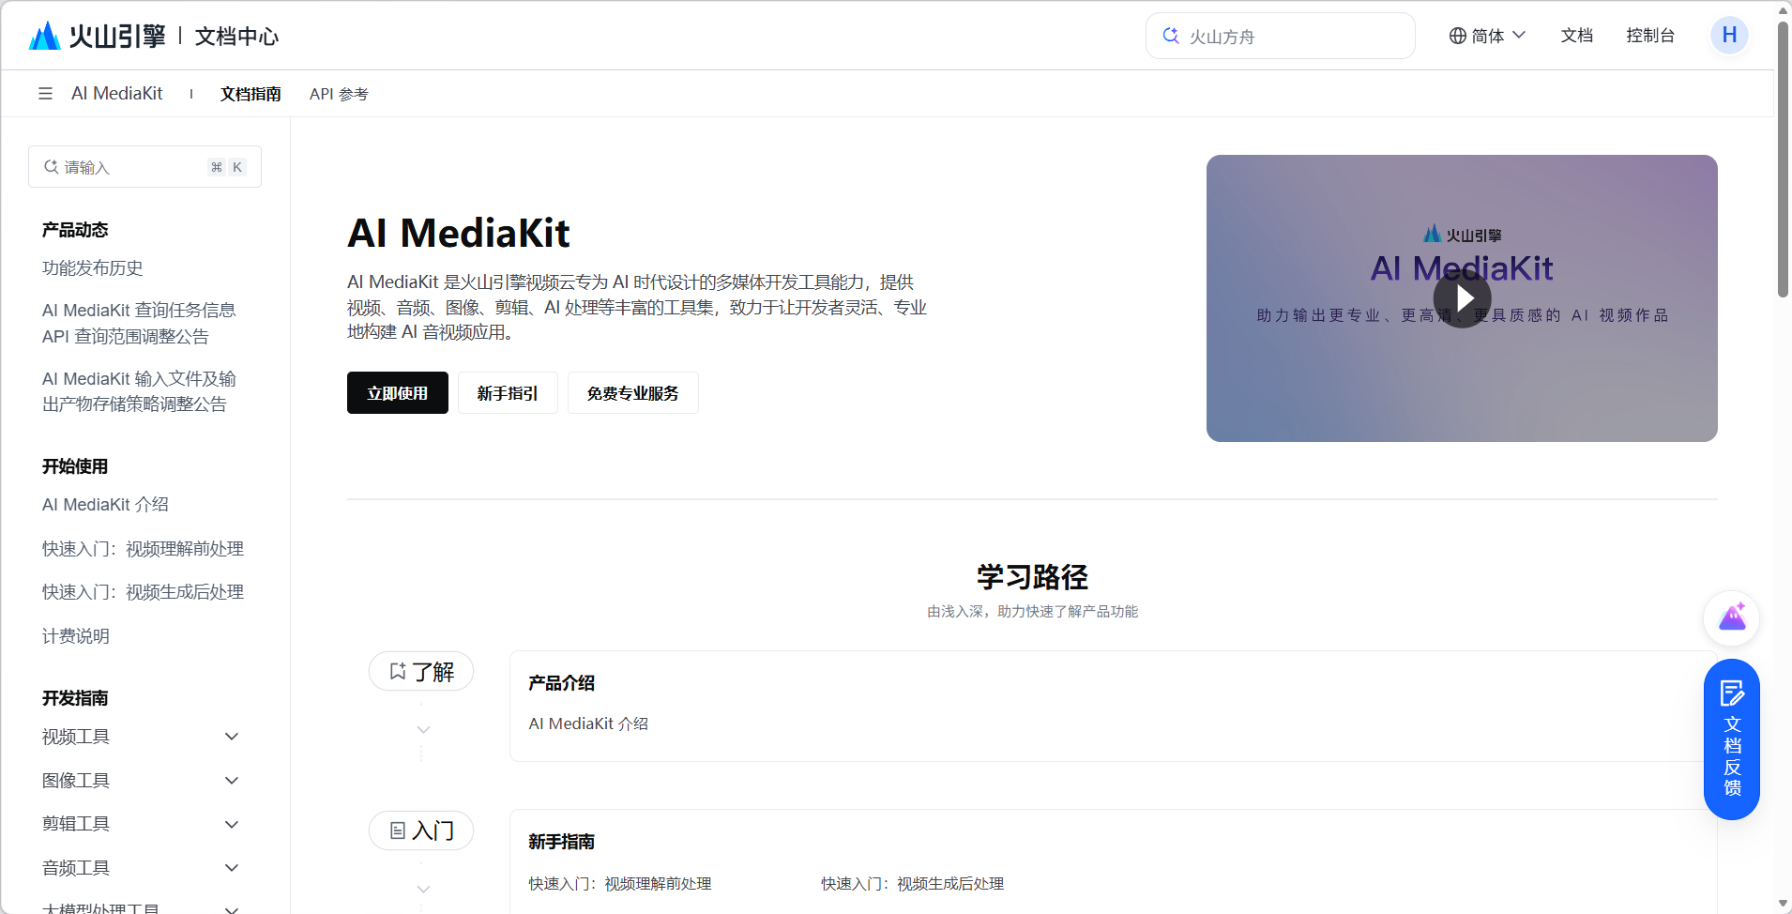Click the page vertical scrollbar thumb
Viewport: 1792px width, 914px height.
pos(1783,160)
